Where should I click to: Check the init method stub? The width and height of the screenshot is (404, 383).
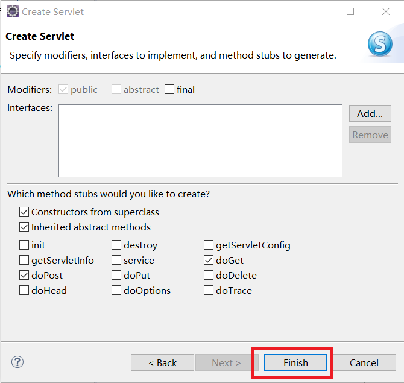coord(24,245)
